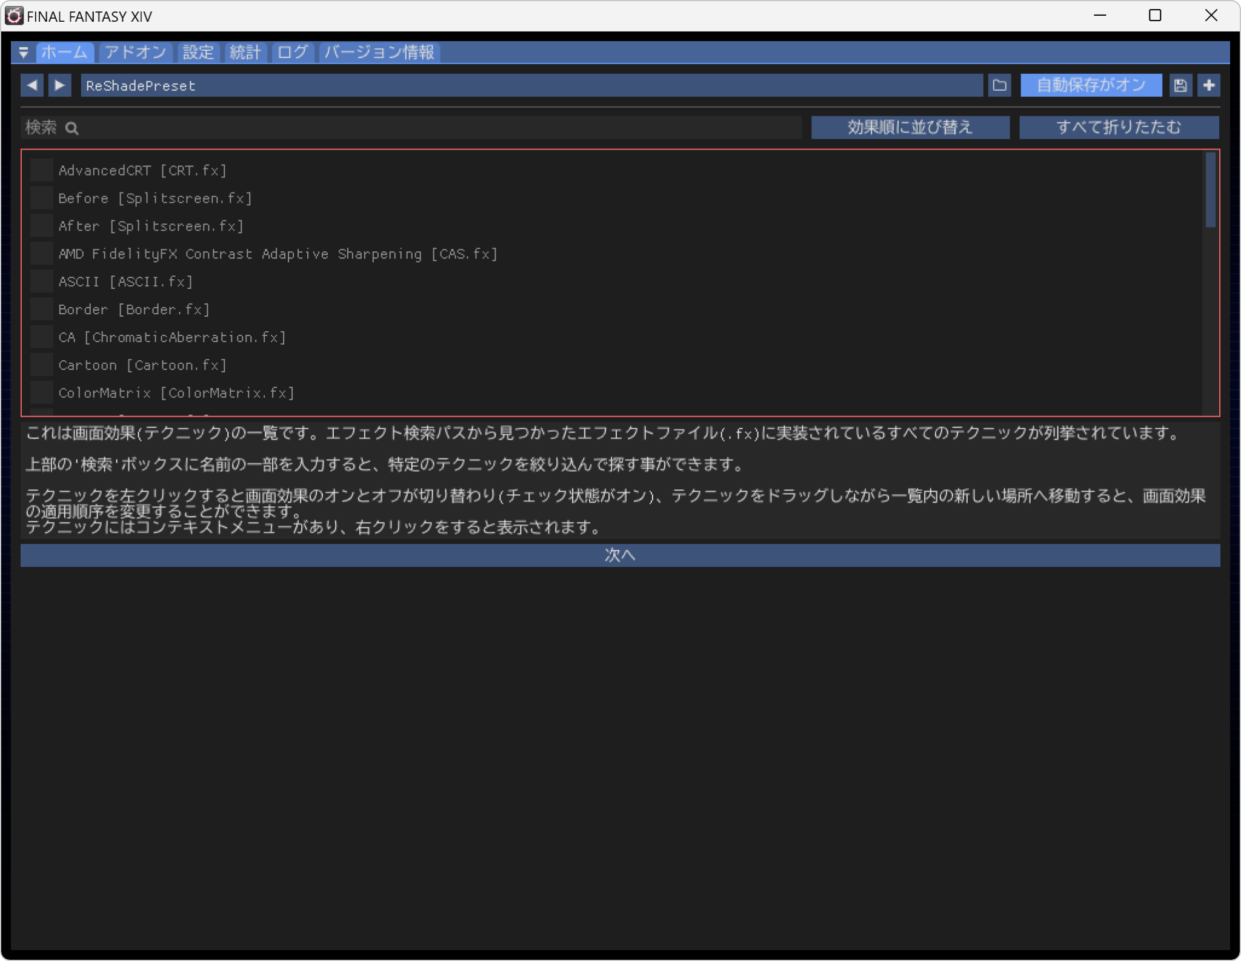This screenshot has height=961, width=1241.
Task: Open the ログ tab
Action: pyautogui.click(x=292, y=53)
